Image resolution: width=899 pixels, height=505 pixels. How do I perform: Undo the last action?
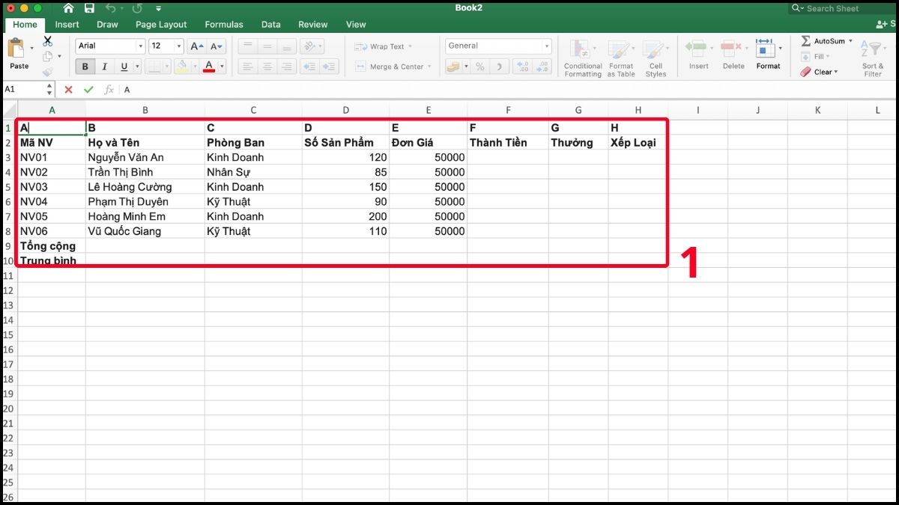point(111,8)
